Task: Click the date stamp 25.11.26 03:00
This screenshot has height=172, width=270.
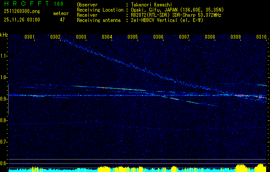Action: tap(22, 20)
